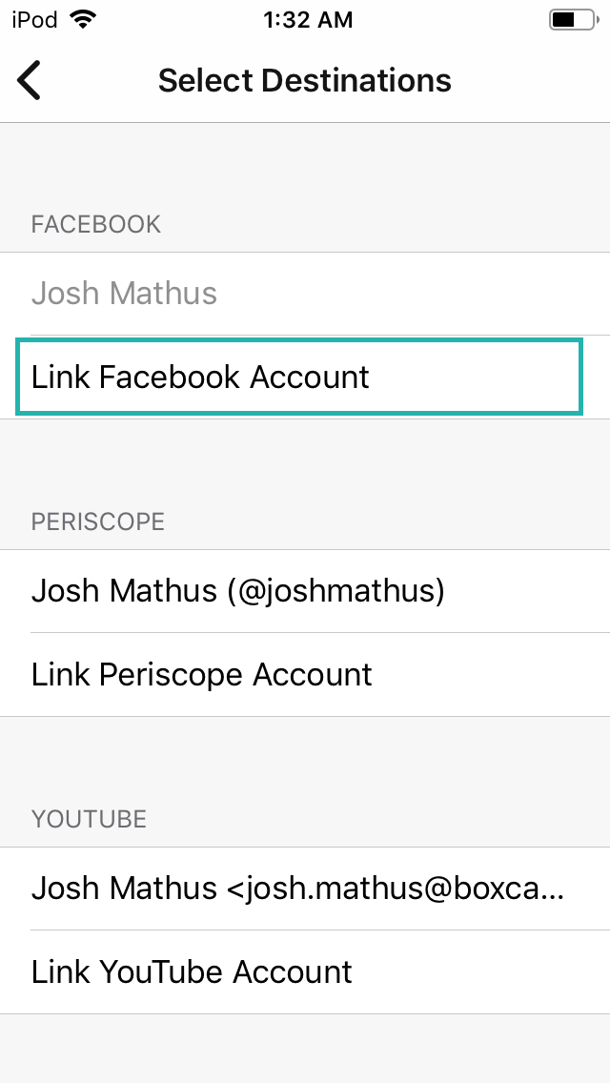Select Josh Mathus (@joshmathus) Periscope destination
Viewport: 610px width, 1083px height.
pyautogui.click(x=238, y=591)
